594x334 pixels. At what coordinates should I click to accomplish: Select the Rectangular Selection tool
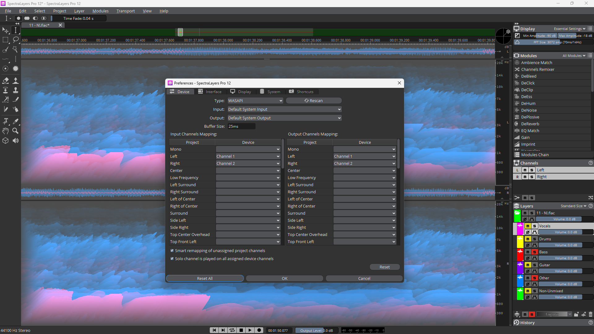pyautogui.click(x=6, y=40)
